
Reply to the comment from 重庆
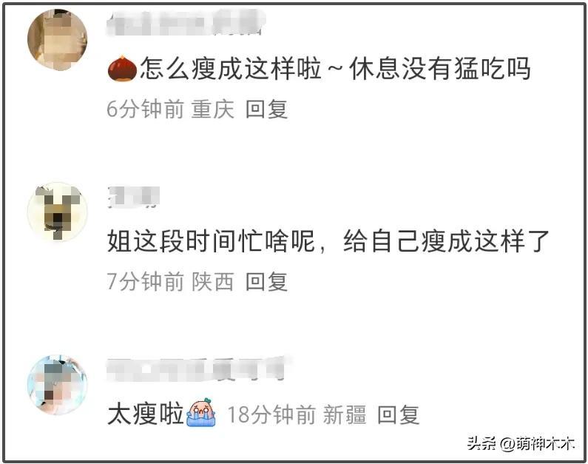(266, 109)
